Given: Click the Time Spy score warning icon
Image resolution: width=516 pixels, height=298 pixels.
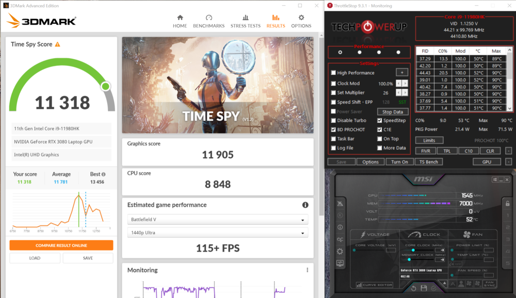Looking at the screenshot, I should (57, 44).
